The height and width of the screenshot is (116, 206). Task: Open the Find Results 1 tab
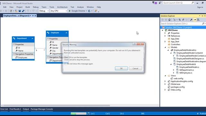pos(15,109)
